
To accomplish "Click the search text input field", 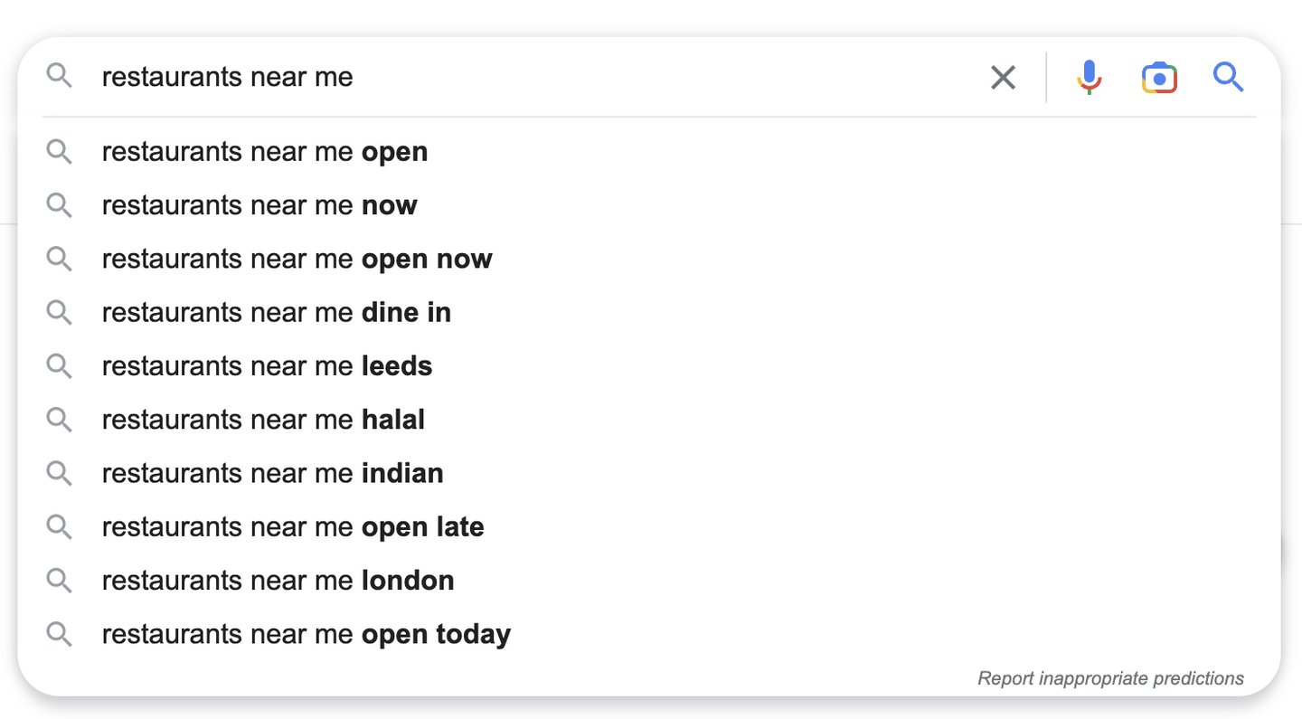I will pyautogui.click(x=542, y=78).
